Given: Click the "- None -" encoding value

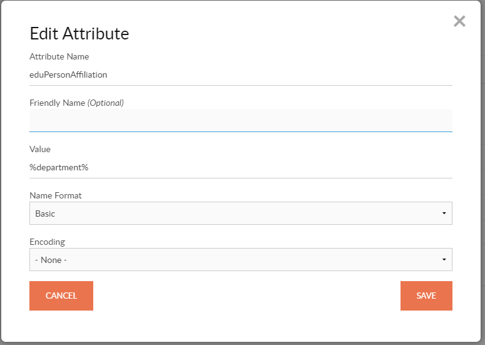Looking at the screenshot, I should (51, 260).
